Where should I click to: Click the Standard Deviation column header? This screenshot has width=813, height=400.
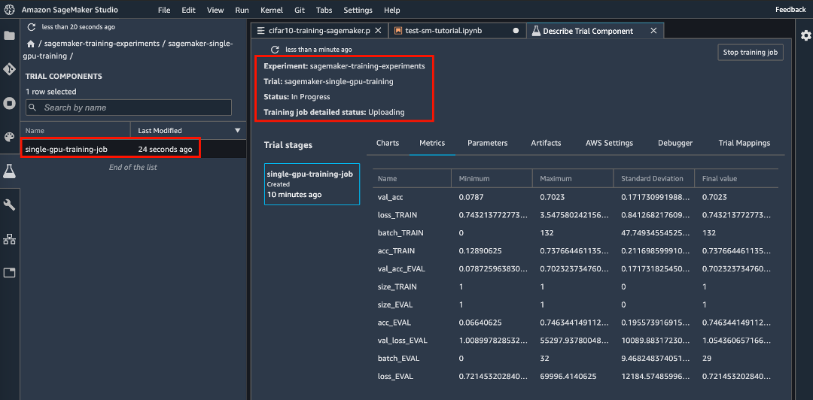pos(653,178)
